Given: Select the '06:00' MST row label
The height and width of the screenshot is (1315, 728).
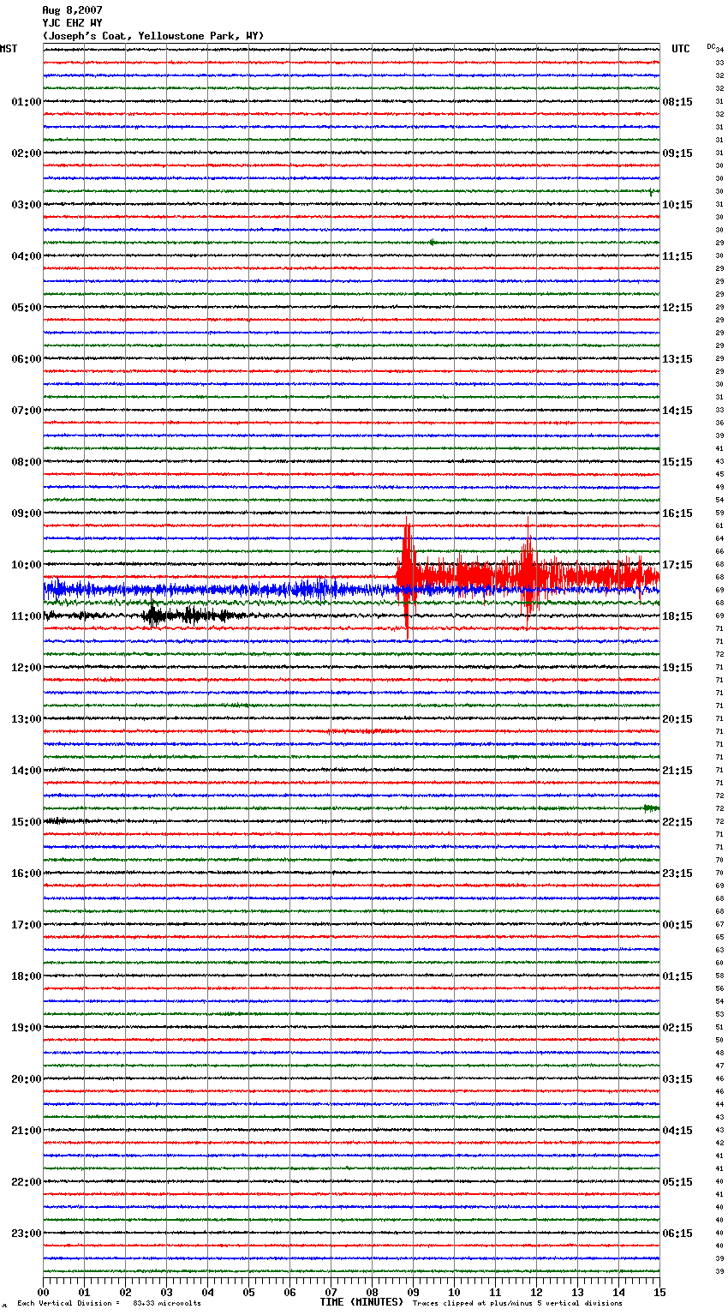Looking at the screenshot, I should coord(26,359).
